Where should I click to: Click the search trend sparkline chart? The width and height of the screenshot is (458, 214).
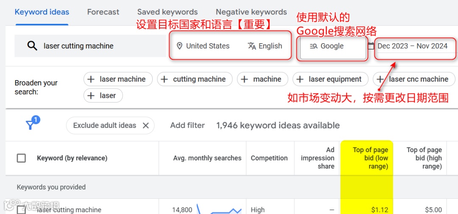[x=219, y=209]
